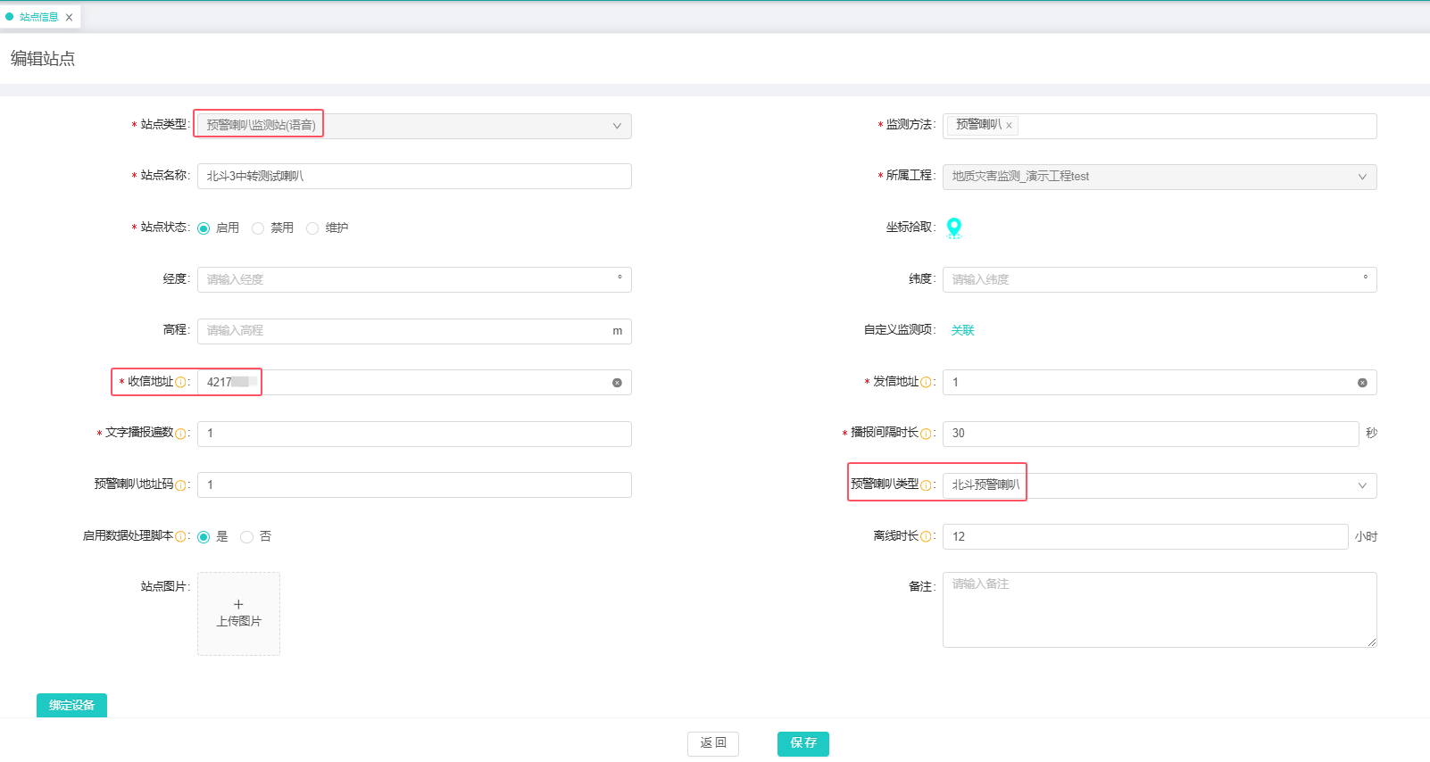
Task: Click the plus icon to upload station image
Action: click(x=238, y=605)
